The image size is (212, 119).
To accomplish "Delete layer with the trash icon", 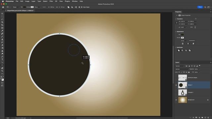I will click(x=208, y=118).
